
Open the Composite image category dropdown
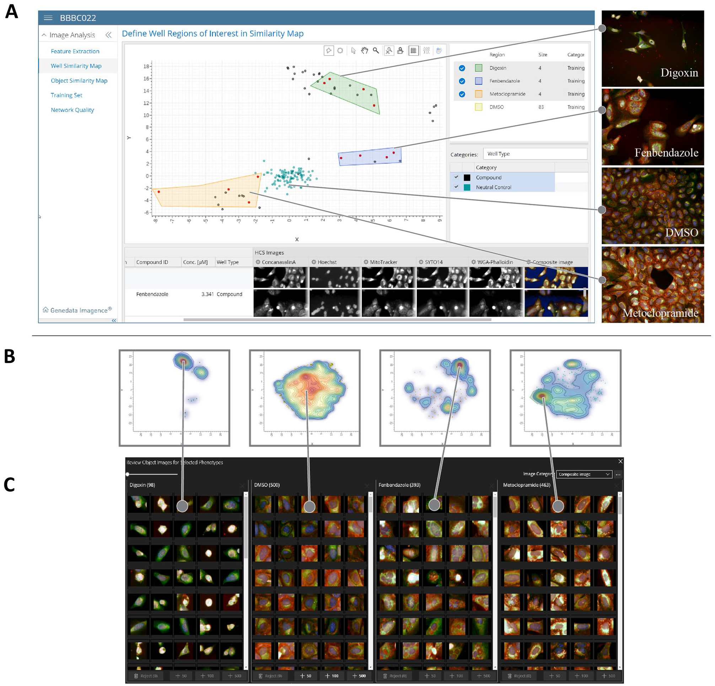click(x=584, y=474)
